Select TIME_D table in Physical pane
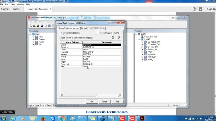The image size is (216, 121). pos(151,60)
